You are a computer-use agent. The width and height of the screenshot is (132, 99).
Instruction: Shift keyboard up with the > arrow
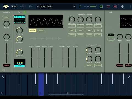[129, 77]
